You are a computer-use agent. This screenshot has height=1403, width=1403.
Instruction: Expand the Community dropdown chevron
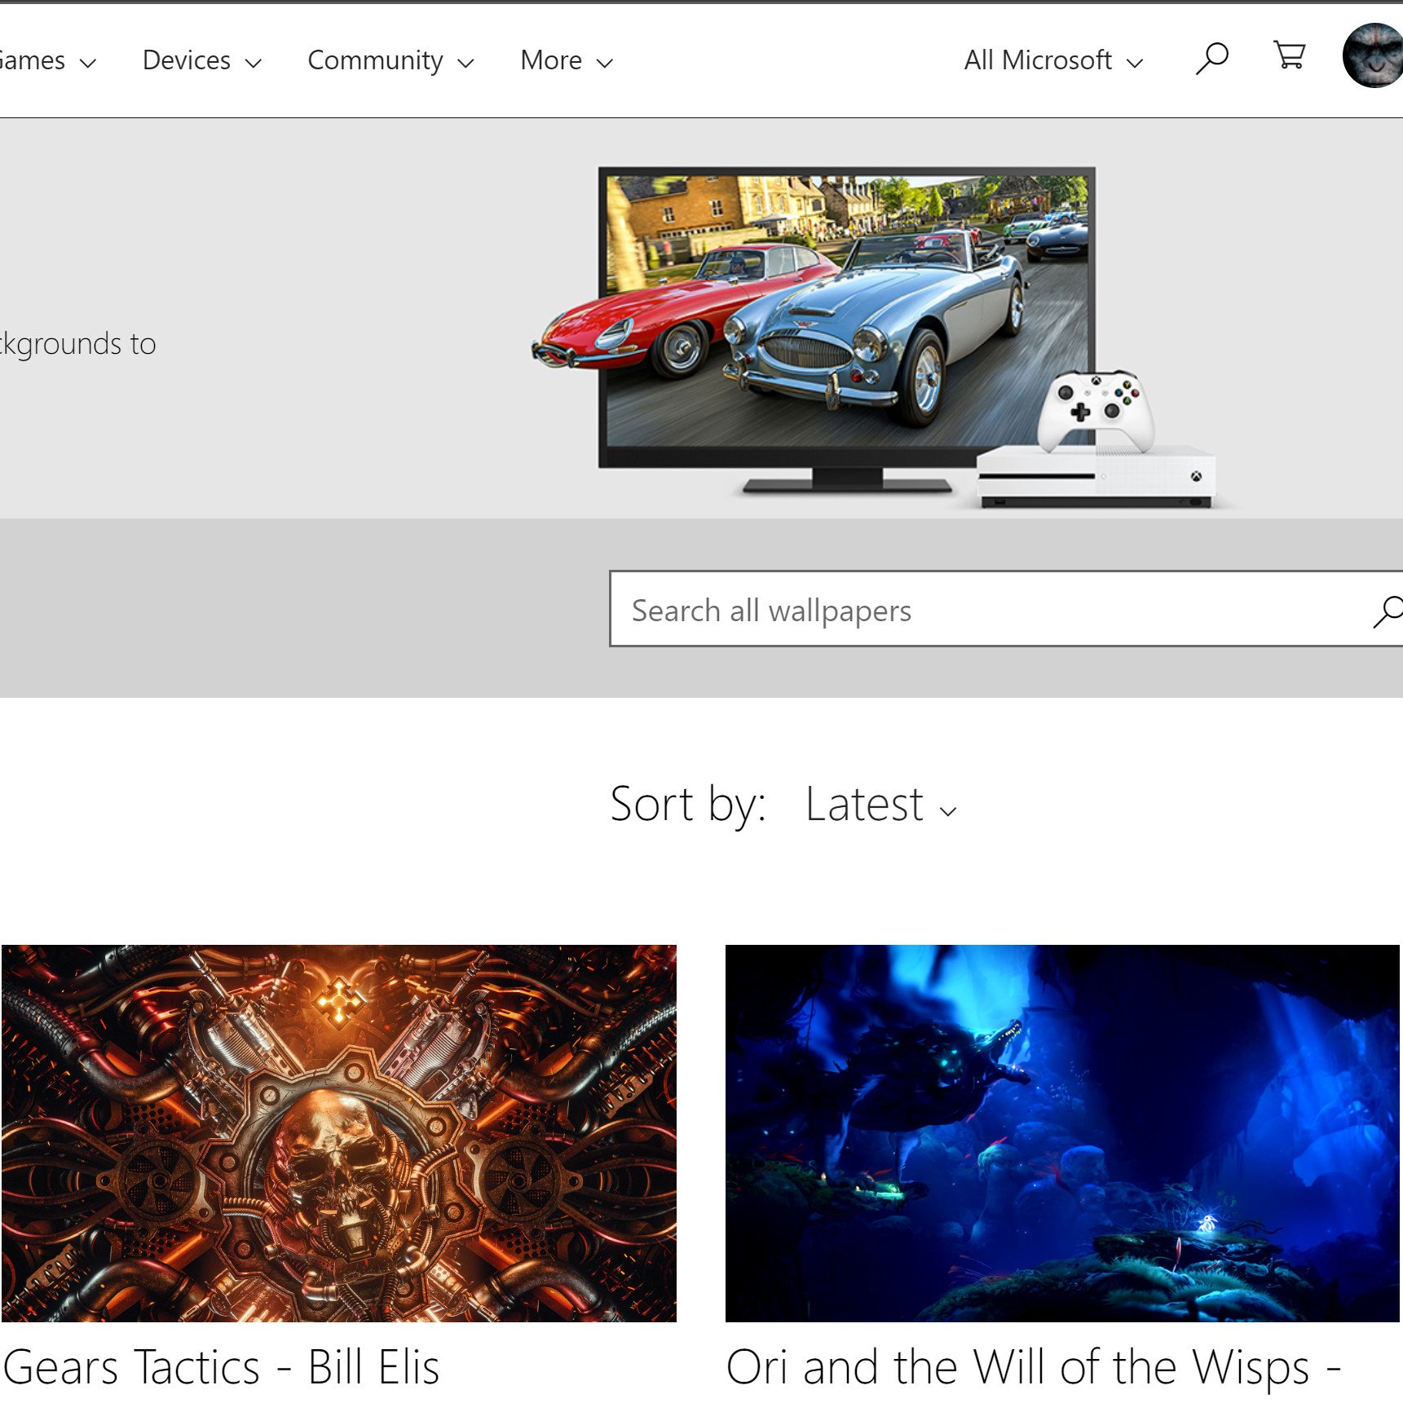pyautogui.click(x=465, y=62)
